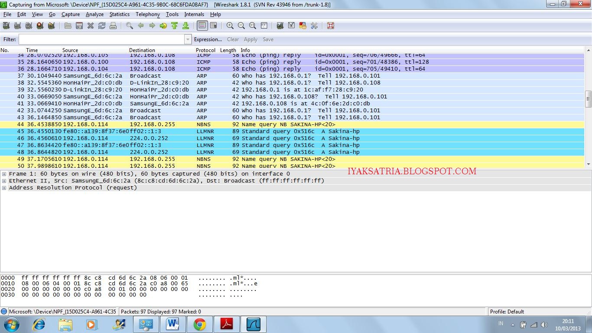
Task: Find a packet with magnifier icon
Action: [130, 26]
